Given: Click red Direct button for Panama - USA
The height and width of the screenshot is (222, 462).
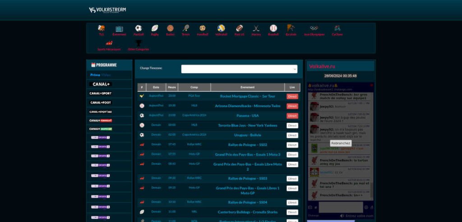Looking at the screenshot, I should 292,116.
